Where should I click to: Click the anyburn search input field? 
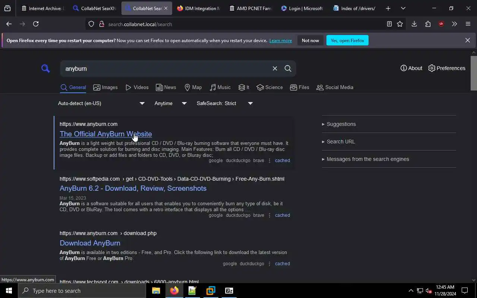point(166,69)
